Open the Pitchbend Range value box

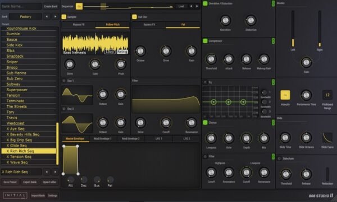coord(327,95)
